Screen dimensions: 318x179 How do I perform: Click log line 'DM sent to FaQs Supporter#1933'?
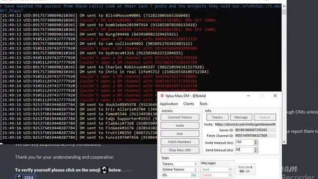[118, 119]
